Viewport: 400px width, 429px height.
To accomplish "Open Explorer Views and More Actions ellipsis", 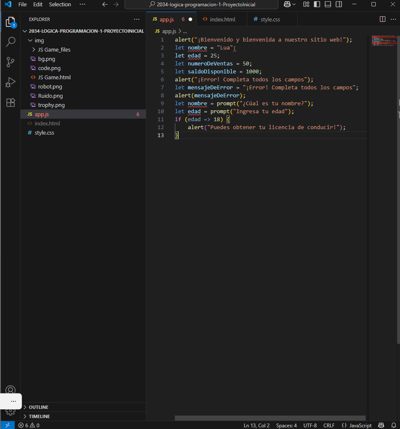I will 137,19.
